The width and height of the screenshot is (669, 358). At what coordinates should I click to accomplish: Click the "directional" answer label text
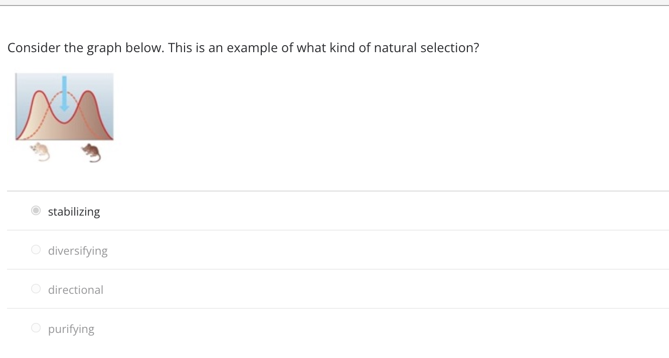(x=76, y=290)
